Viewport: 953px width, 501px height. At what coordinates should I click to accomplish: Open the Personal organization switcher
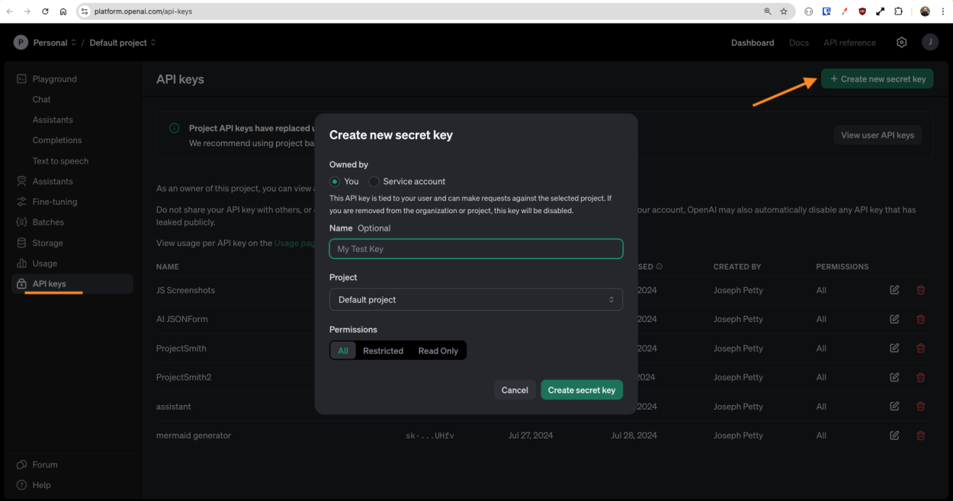51,43
